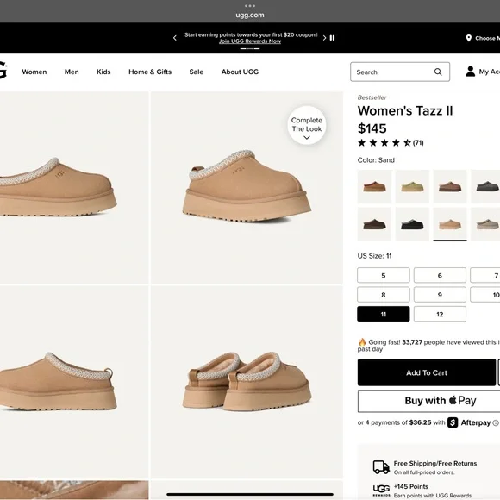Click the Bestseller label
The height and width of the screenshot is (500, 500).
tap(372, 97)
